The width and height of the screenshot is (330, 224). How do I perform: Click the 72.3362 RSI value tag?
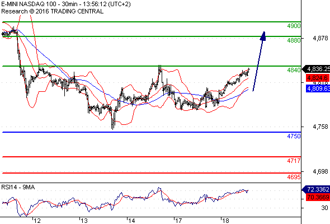pos(316,189)
